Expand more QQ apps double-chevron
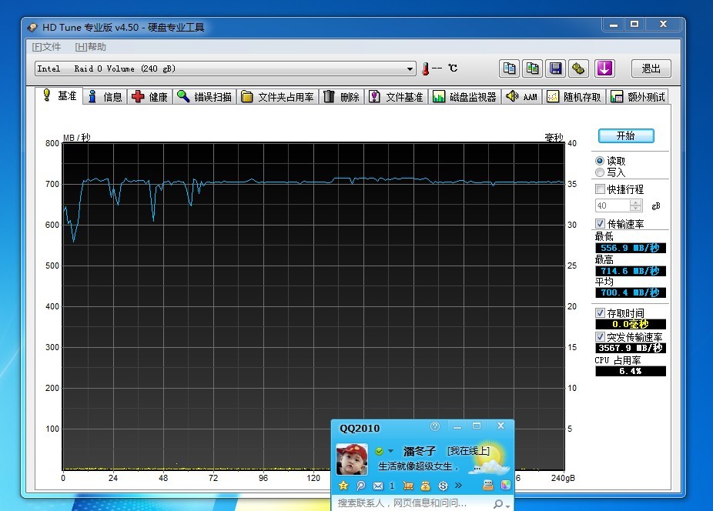The height and width of the screenshot is (511, 713). point(458,486)
